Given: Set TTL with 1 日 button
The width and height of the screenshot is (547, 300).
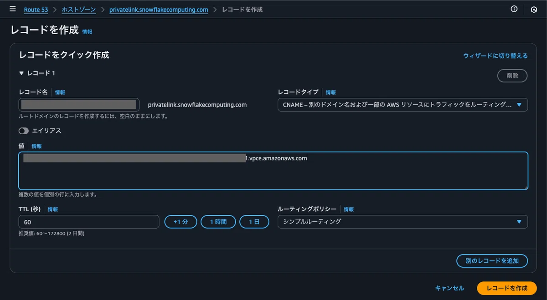Looking at the screenshot, I should [254, 222].
